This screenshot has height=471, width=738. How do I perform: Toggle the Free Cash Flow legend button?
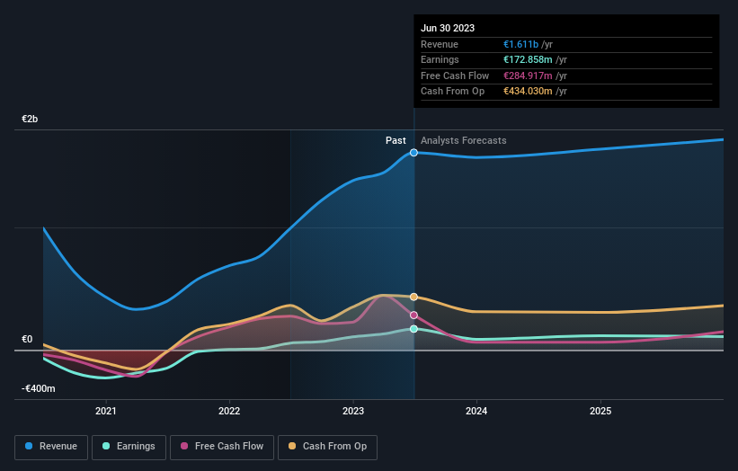pyautogui.click(x=222, y=447)
